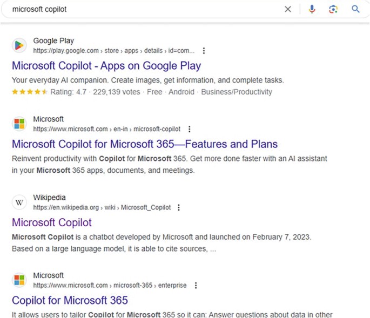Click the 4.7 star rating stars

pos(30,92)
